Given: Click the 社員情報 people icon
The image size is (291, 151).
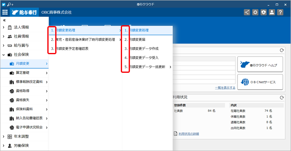Looking at the screenshot, I should point(10,36).
